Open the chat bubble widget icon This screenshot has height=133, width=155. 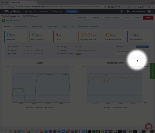tap(149, 127)
